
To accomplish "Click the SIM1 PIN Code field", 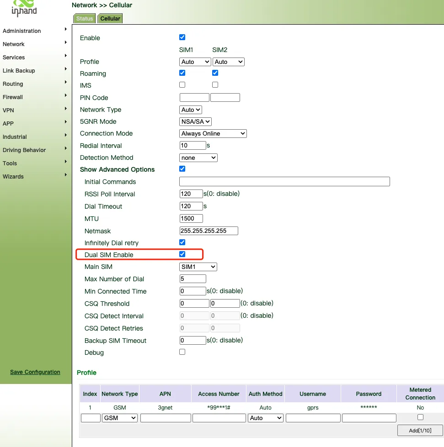I will tap(194, 98).
